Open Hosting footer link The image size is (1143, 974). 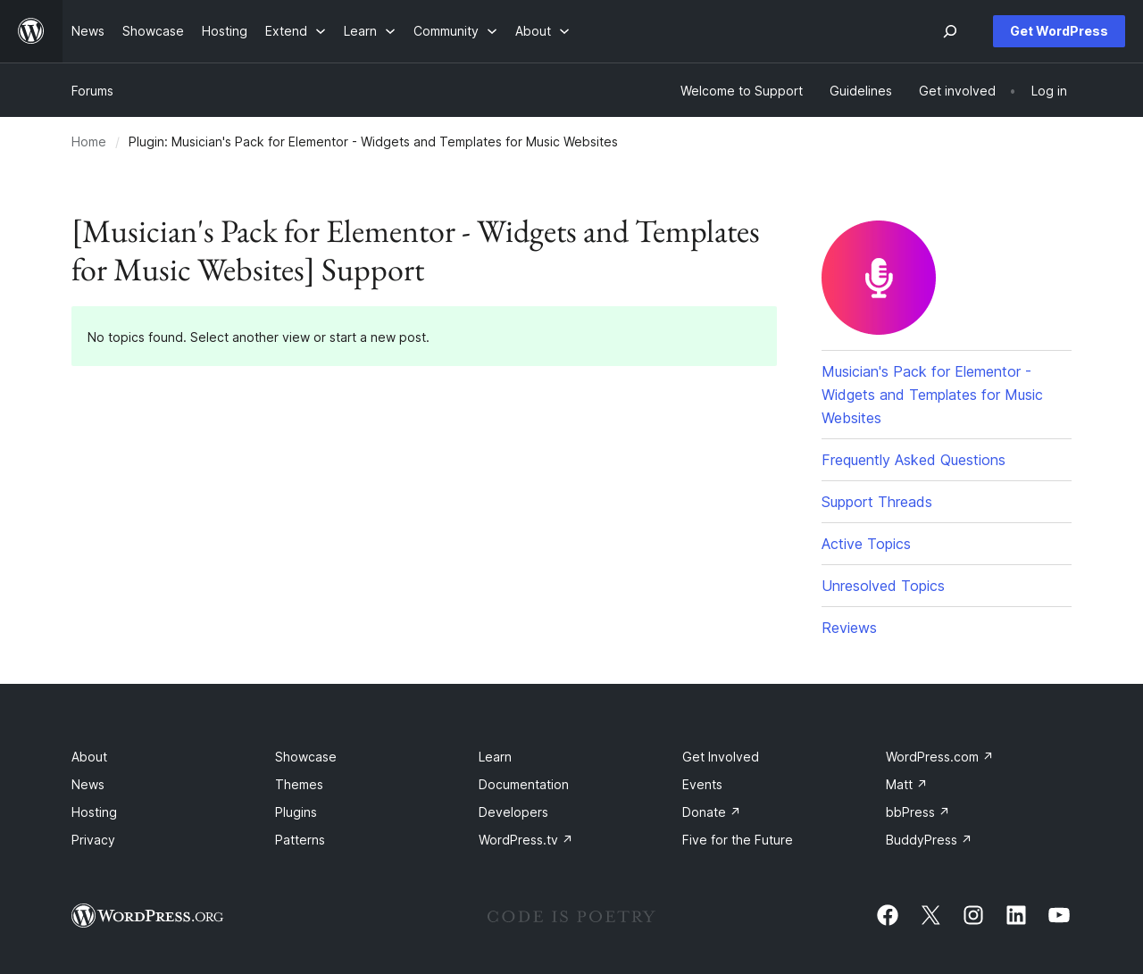click(94, 812)
